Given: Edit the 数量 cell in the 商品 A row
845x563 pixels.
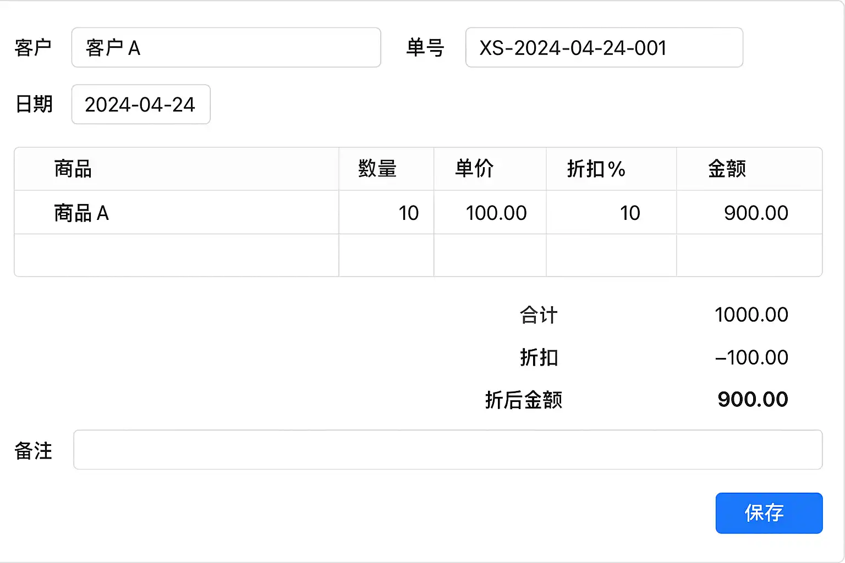Looking at the screenshot, I should (386, 213).
